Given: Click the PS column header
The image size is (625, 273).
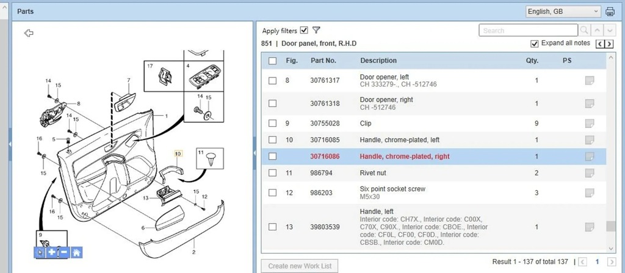Looking at the screenshot, I should (567, 60).
